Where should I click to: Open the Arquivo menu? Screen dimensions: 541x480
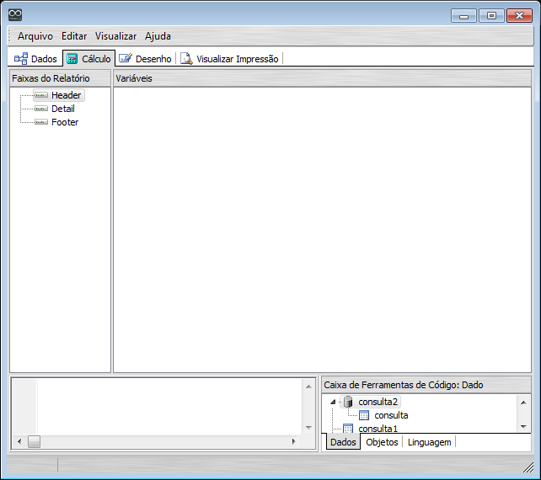[35, 36]
